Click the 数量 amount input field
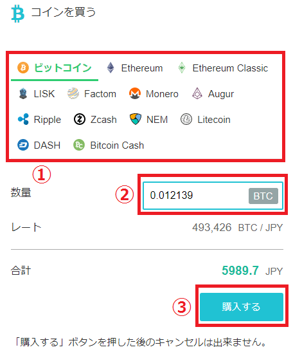The image size is (293, 354). pyautogui.click(x=213, y=196)
